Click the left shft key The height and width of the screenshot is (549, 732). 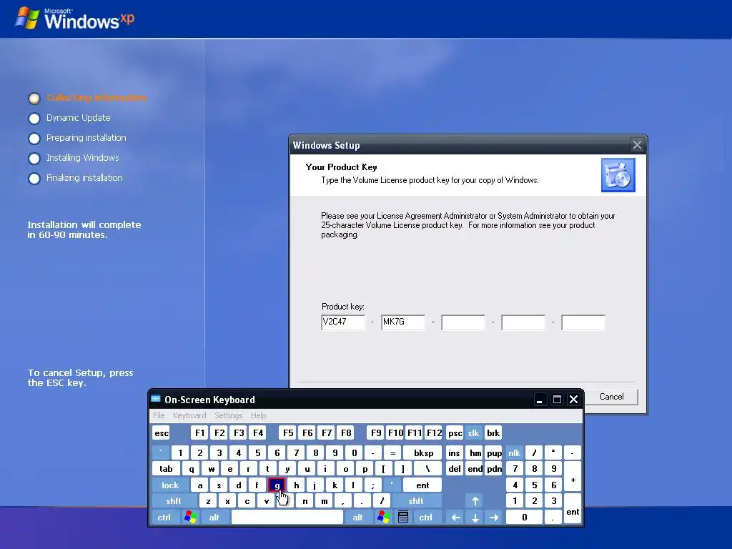pos(173,501)
